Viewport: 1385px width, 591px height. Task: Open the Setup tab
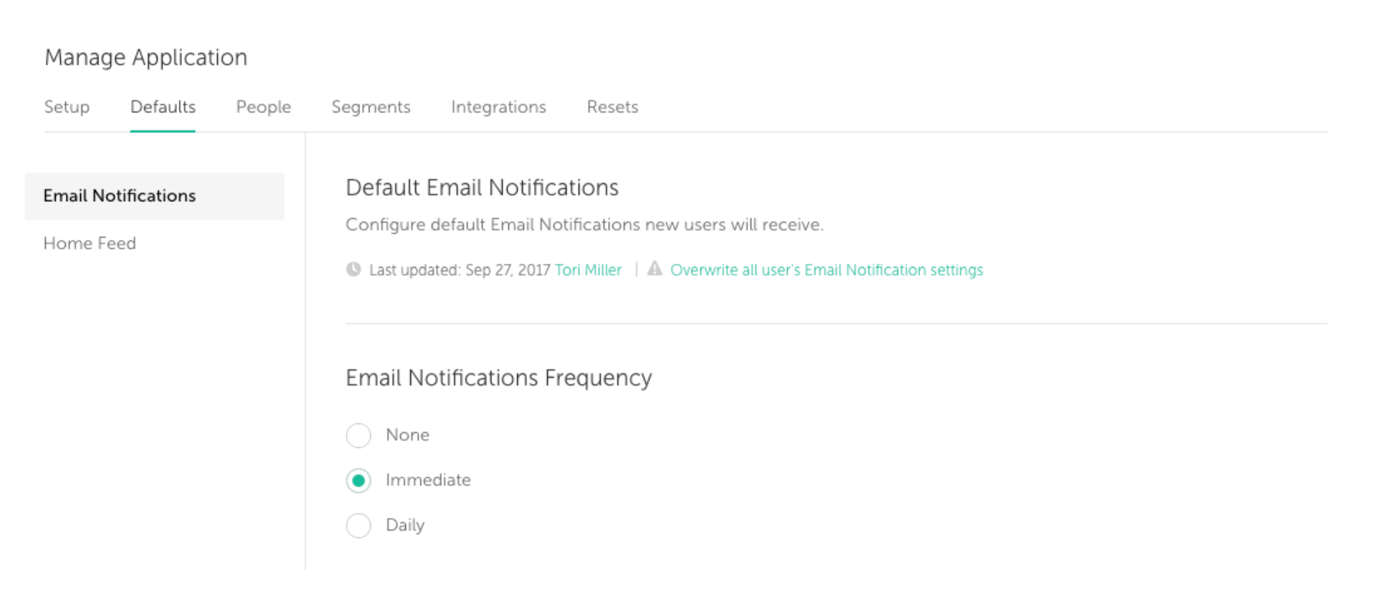click(67, 107)
